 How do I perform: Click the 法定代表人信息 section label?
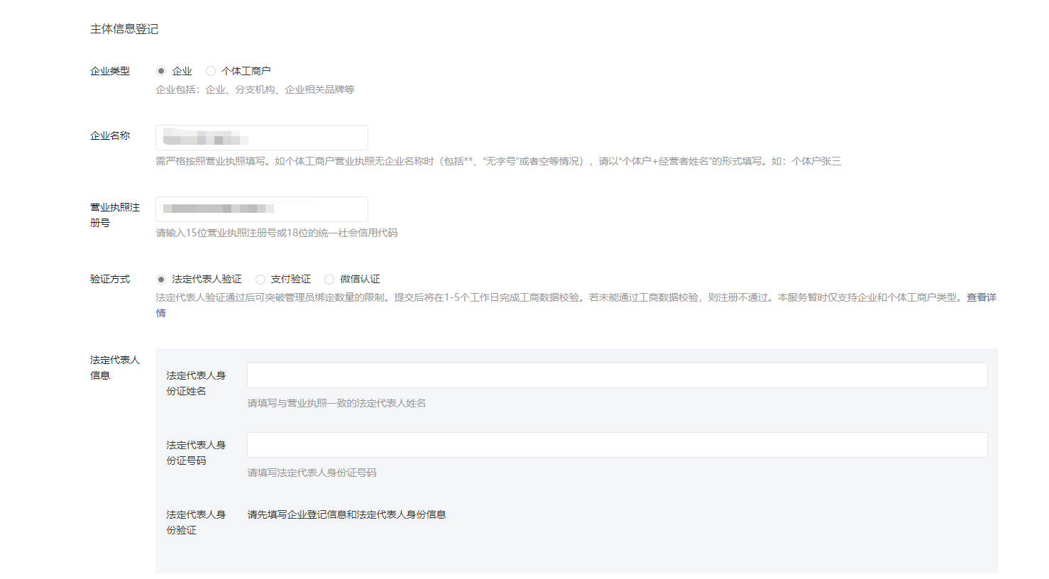114,368
